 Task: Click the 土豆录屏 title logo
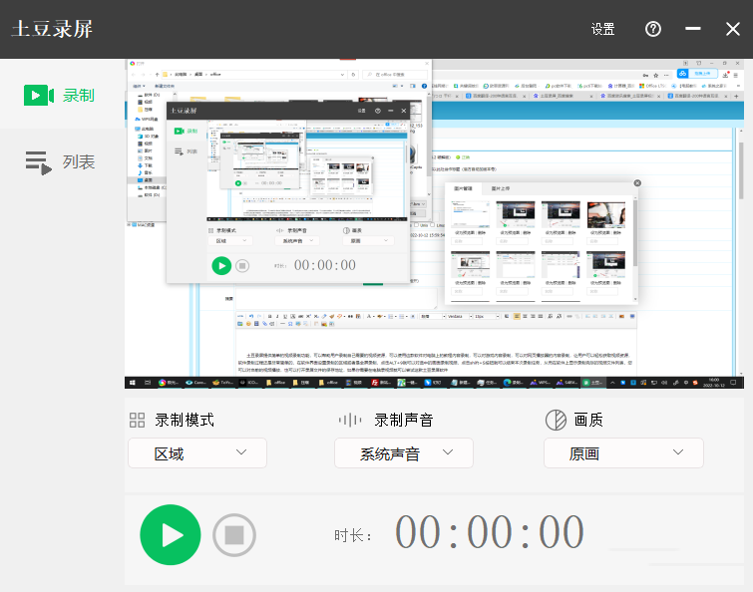52,29
